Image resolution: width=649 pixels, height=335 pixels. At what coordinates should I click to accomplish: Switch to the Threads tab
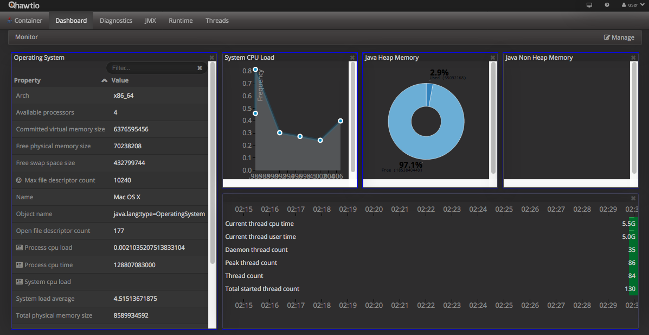217,20
